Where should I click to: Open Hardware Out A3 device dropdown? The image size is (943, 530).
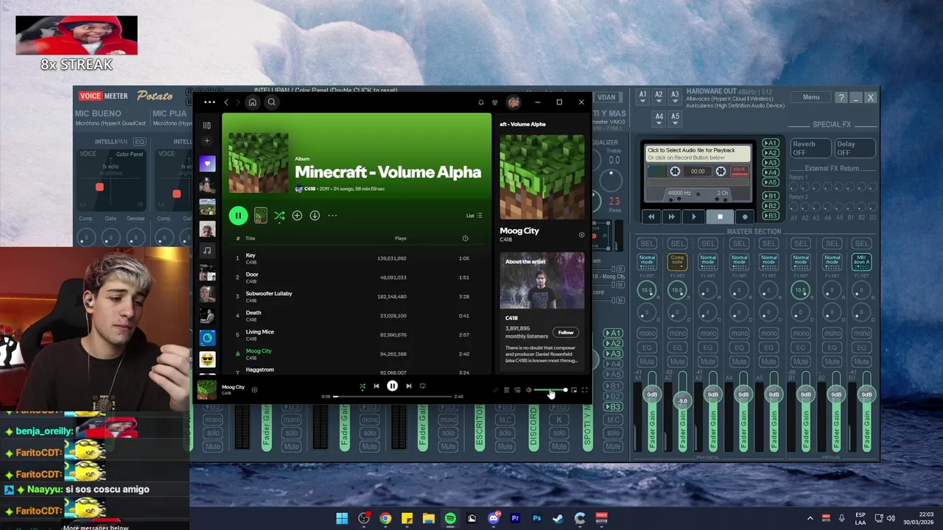pos(675,96)
